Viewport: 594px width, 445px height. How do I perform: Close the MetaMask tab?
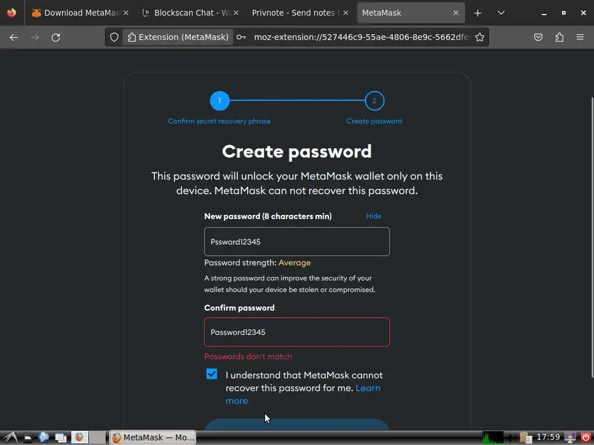point(456,13)
